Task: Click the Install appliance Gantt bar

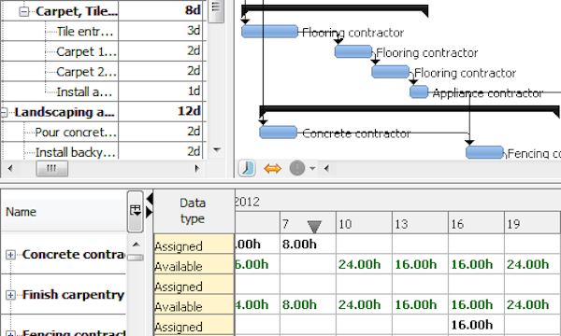Action: click(x=419, y=92)
